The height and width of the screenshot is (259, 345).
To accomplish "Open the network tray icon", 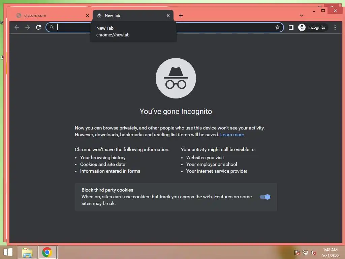I will (x=305, y=252).
